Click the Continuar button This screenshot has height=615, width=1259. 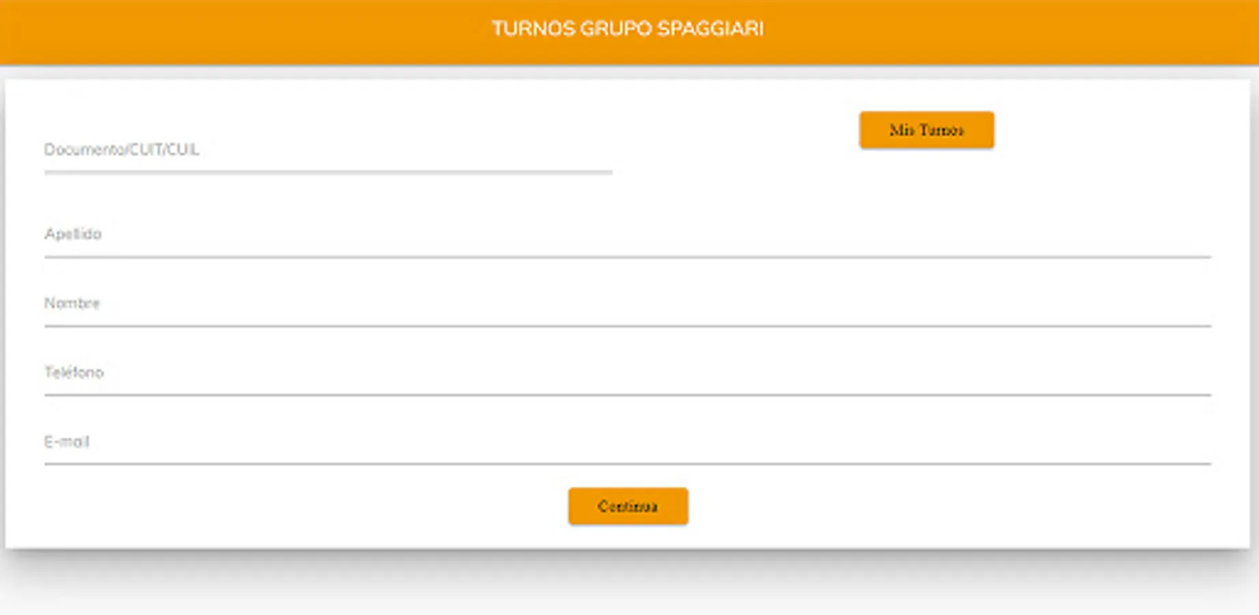(628, 506)
